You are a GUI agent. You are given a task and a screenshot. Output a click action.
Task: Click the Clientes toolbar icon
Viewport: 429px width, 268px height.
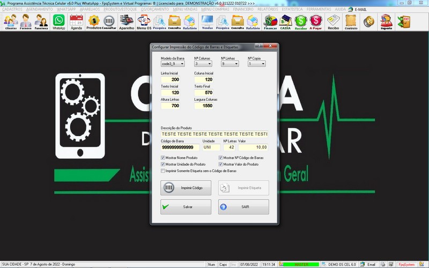(11, 21)
